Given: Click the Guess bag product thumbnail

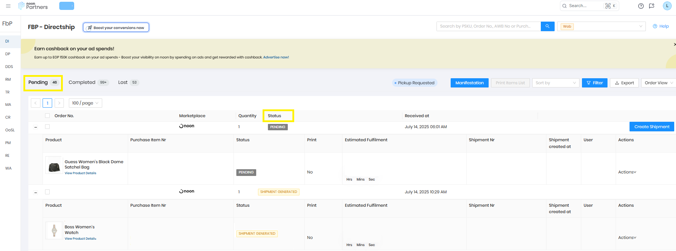Looking at the screenshot, I should (54, 165).
